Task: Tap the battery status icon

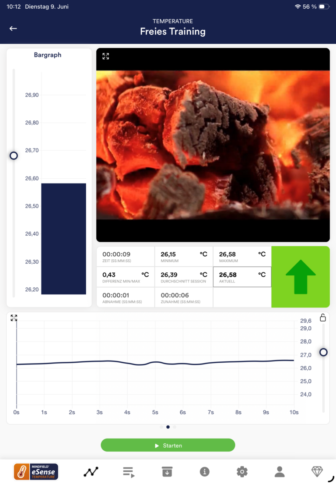Action: click(x=324, y=7)
